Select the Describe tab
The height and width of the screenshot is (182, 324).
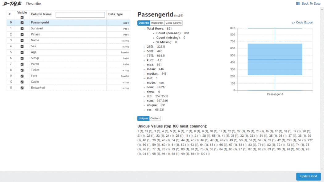coord(144,23)
